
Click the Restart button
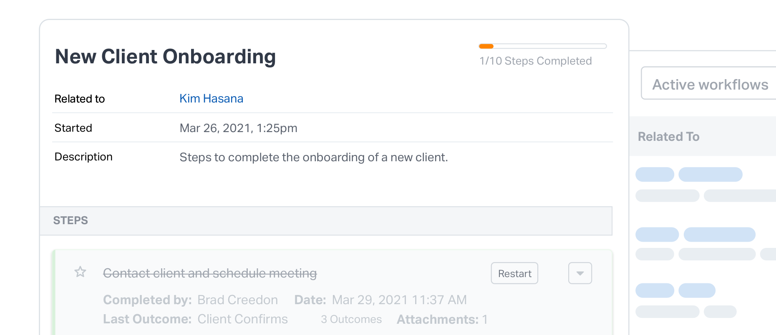coord(514,273)
